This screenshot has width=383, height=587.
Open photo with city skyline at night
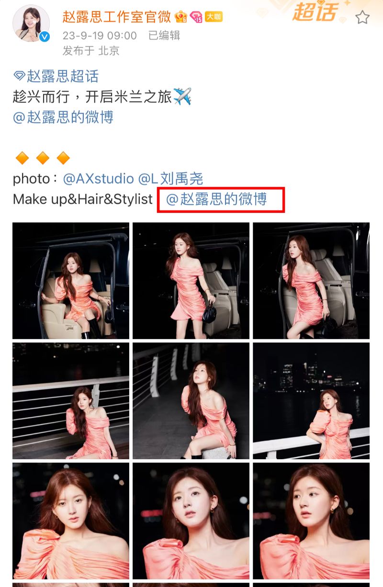pyautogui.click(x=311, y=401)
